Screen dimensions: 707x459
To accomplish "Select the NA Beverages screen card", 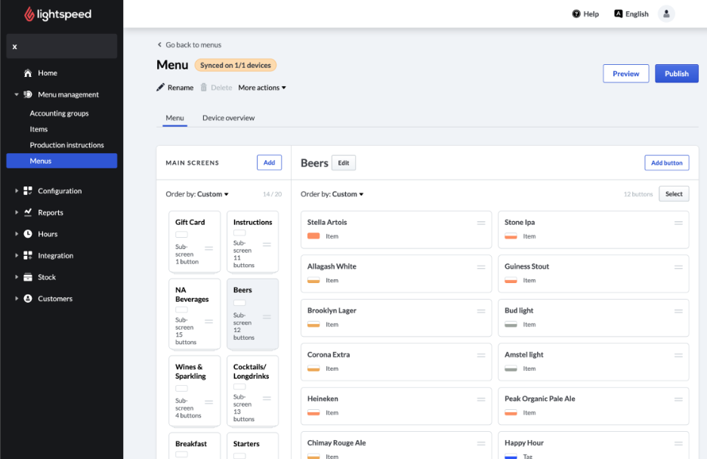I will pyautogui.click(x=194, y=315).
